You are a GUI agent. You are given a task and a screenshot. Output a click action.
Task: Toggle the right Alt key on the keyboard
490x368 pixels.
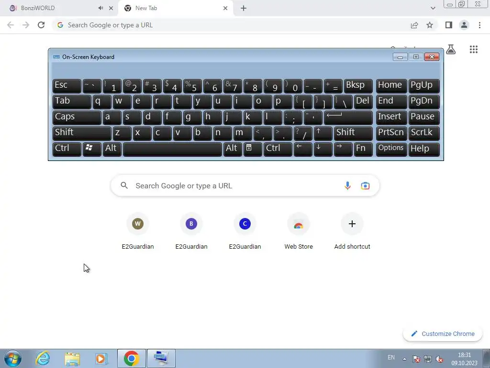click(233, 149)
